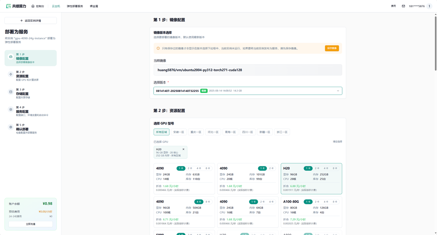Choose 2卡 on the A100-80G card

[x=317, y=202]
